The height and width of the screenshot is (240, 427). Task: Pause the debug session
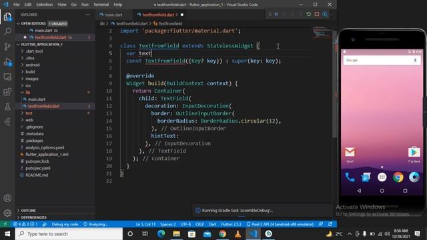(276, 14)
